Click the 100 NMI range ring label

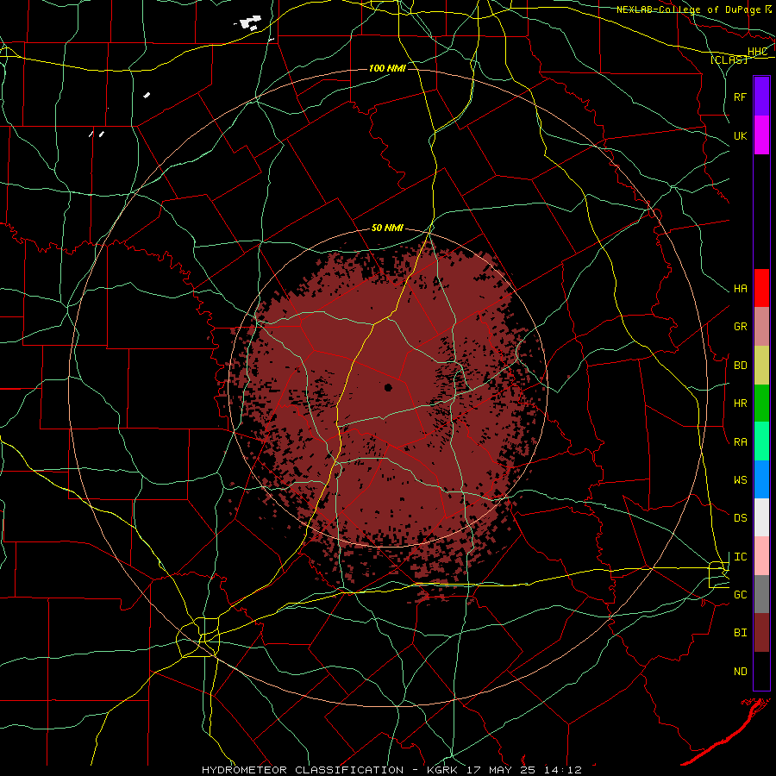(387, 68)
